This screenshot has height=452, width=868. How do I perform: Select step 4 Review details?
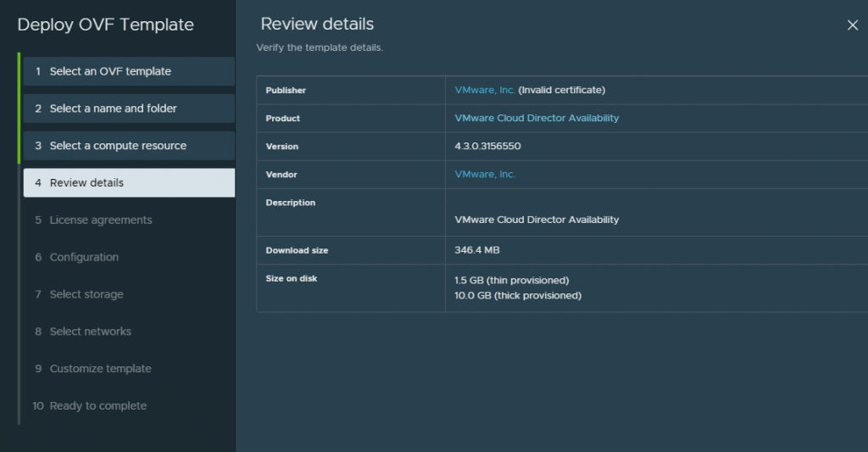click(129, 183)
